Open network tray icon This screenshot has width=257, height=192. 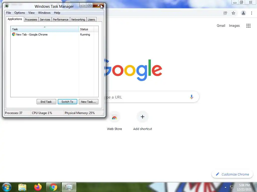(x=232, y=187)
